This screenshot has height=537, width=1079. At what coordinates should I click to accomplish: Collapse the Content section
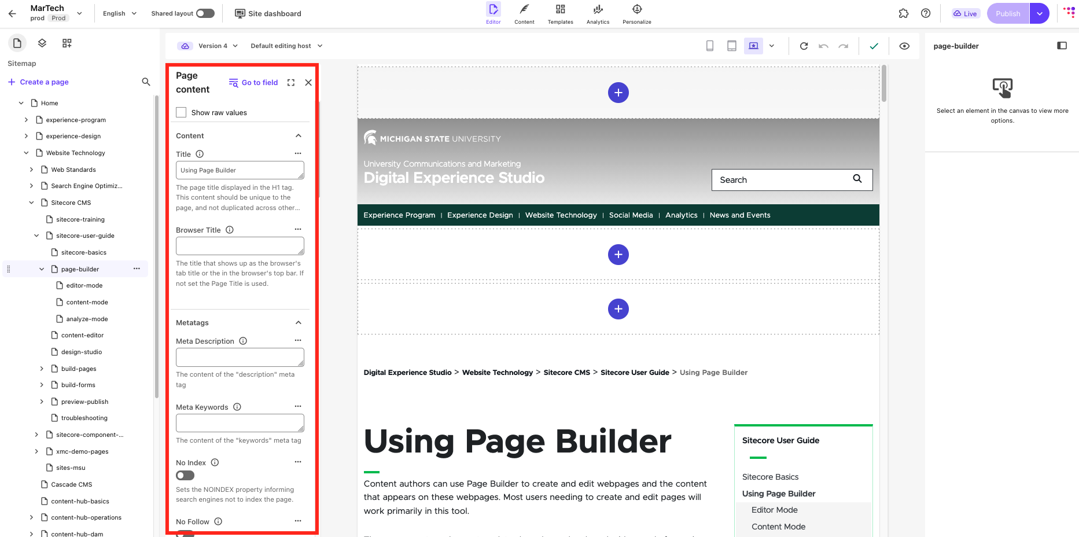point(299,135)
